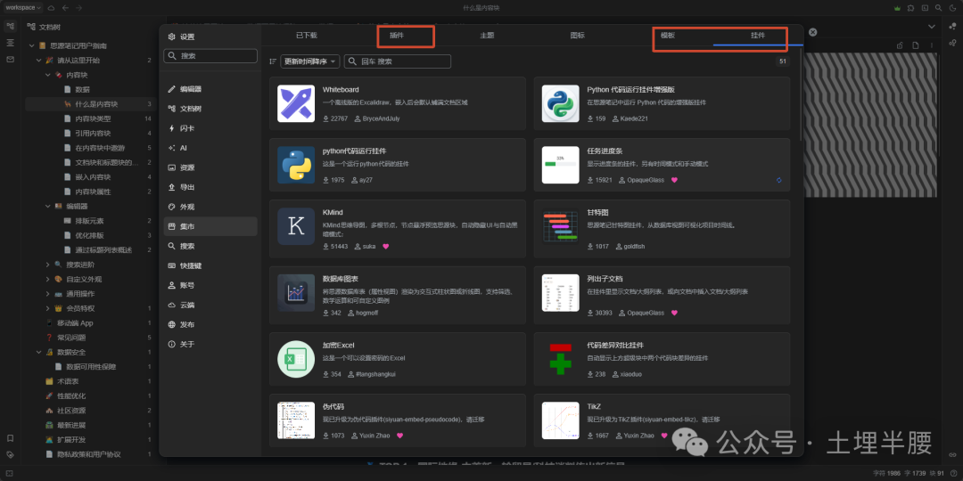Open the tag icon in left dock

(10, 454)
